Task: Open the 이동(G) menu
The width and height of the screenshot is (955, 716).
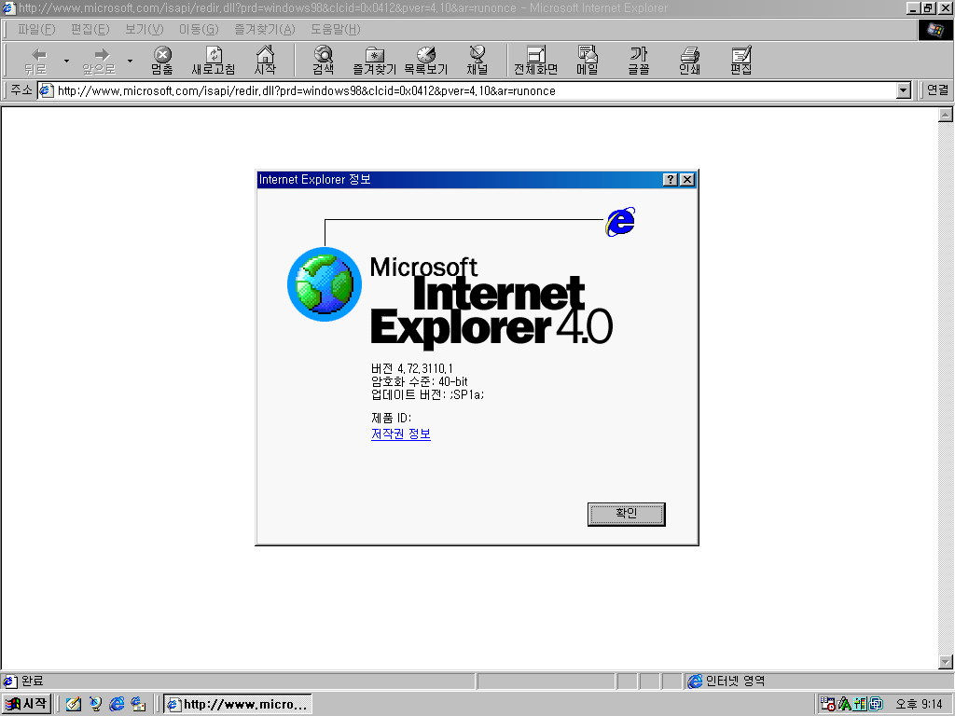Action: (x=199, y=29)
